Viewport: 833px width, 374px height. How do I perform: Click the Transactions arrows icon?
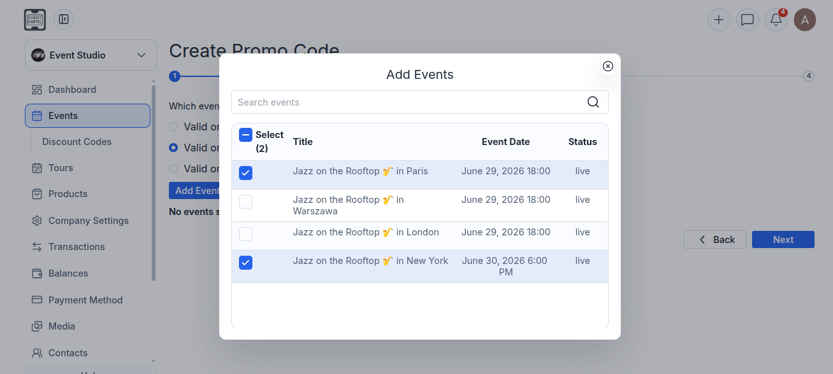tap(37, 247)
